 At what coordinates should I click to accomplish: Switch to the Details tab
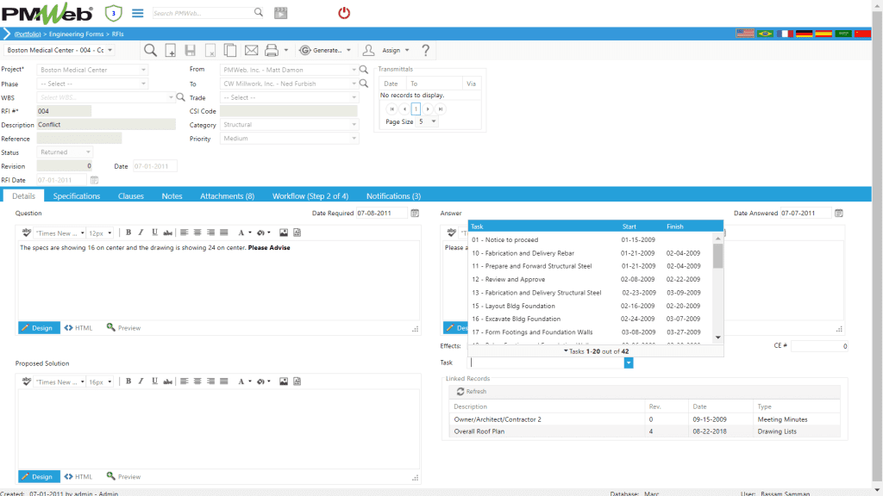(x=23, y=195)
